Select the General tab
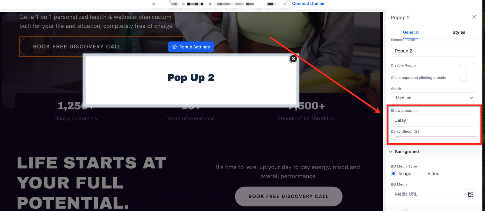Image resolution: width=485 pixels, height=211 pixels. [411, 32]
